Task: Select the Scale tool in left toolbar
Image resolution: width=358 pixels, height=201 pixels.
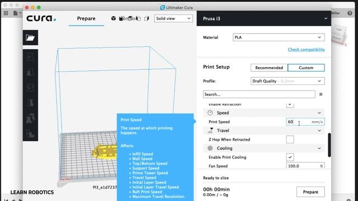Action: [x=30, y=72]
